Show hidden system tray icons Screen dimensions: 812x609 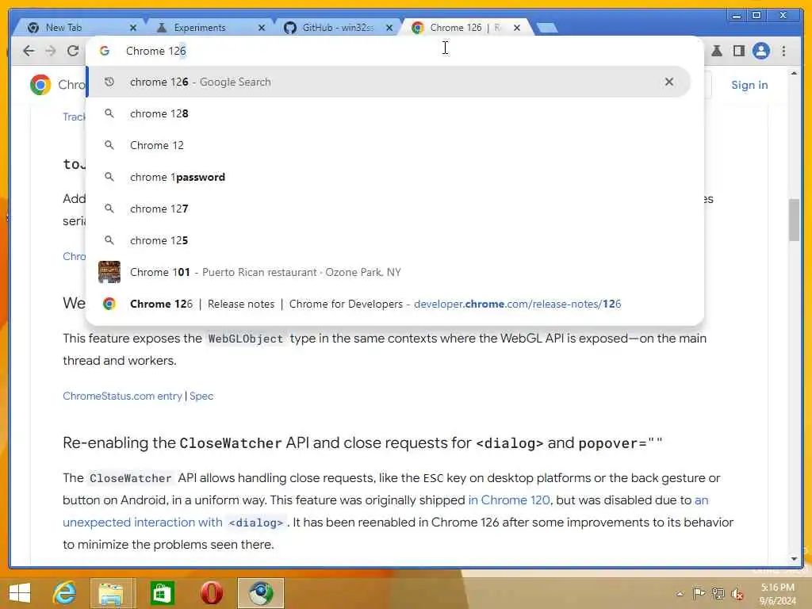[x=680, y=594]
